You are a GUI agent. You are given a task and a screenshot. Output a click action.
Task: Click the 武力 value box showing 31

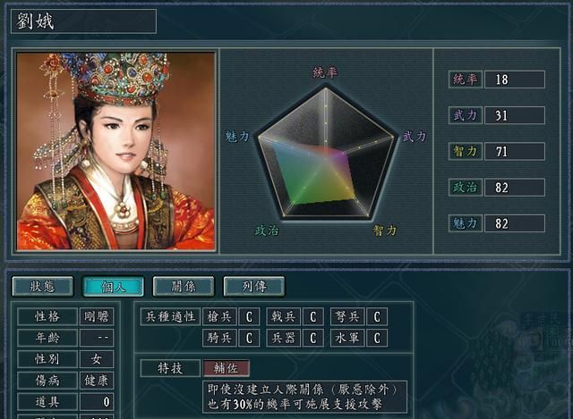pos(515,115)
